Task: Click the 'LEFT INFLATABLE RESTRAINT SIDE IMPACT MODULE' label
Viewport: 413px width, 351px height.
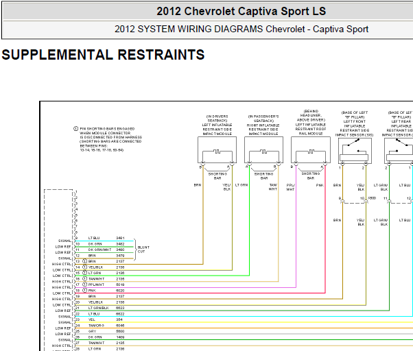Action: tap(217, 129)
